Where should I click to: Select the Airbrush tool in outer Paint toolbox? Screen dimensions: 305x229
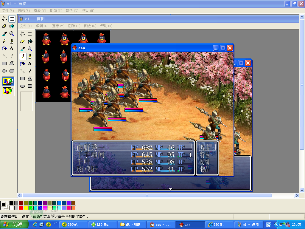click(4, 49)
